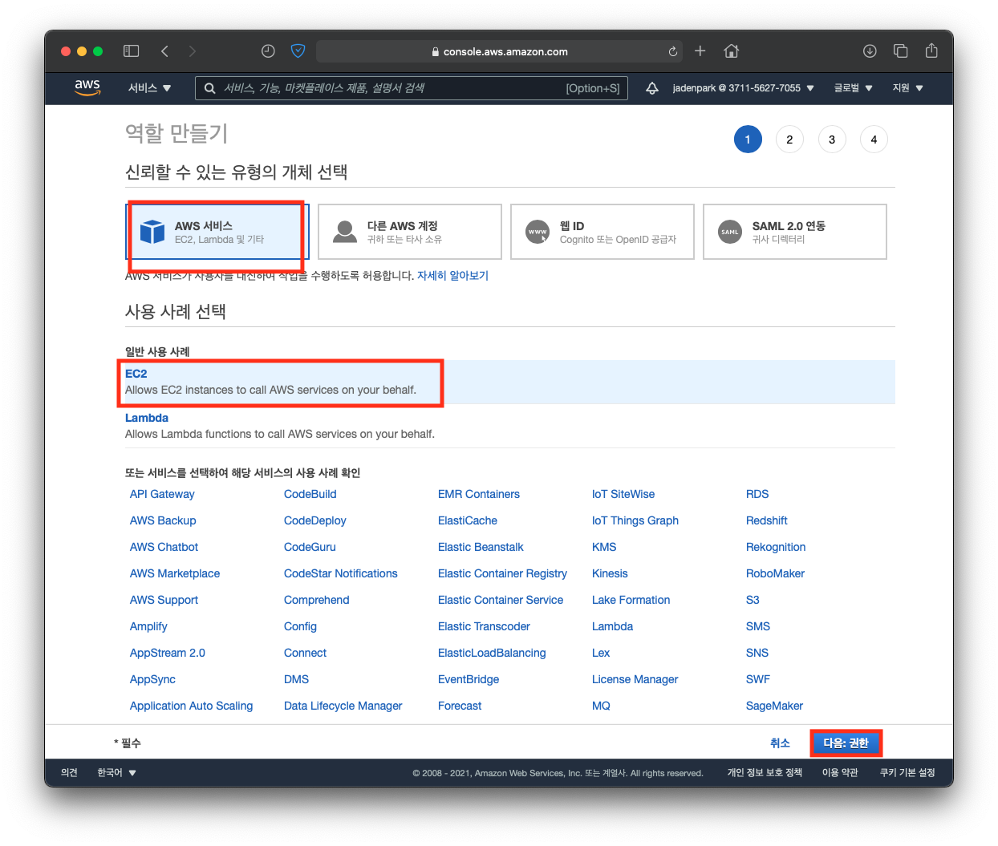
Task: Click the home icon in Safari toolbar
Action: [x=731, y=51]
